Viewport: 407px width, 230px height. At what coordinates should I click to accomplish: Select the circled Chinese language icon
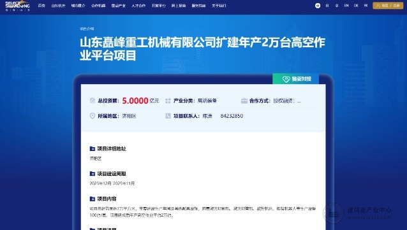coord(318,6)
